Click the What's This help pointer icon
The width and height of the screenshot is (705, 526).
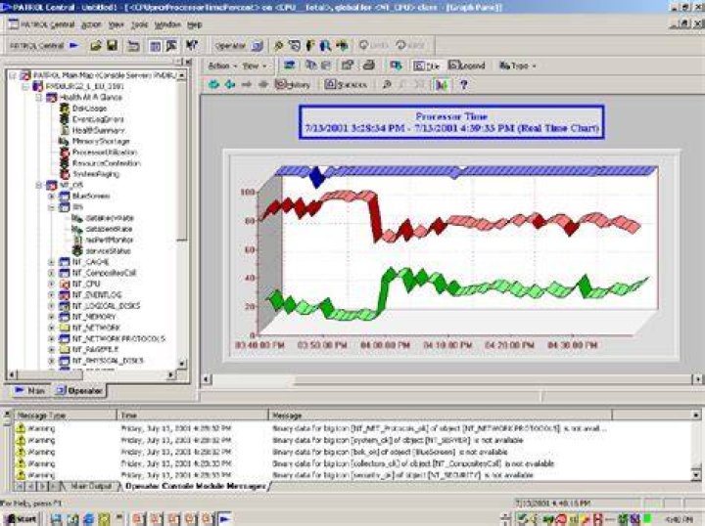(x=192, y=45)
